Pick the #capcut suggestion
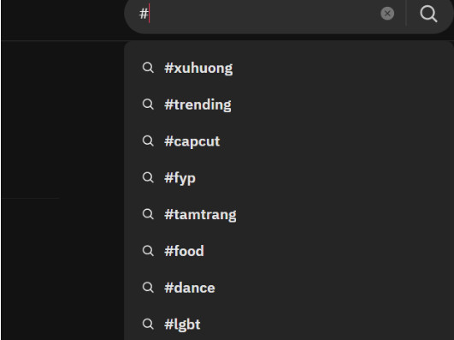 288,141
